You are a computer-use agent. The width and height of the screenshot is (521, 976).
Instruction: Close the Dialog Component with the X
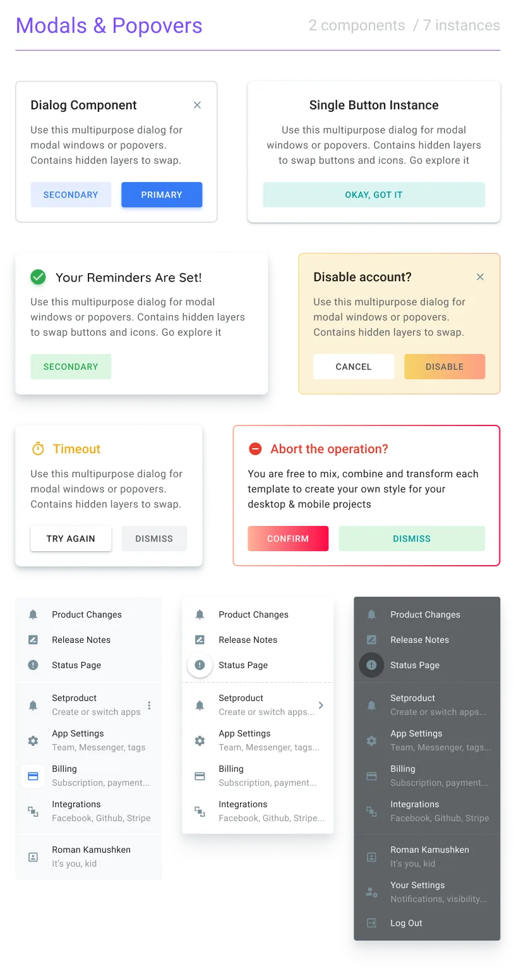tap(197, 105)
